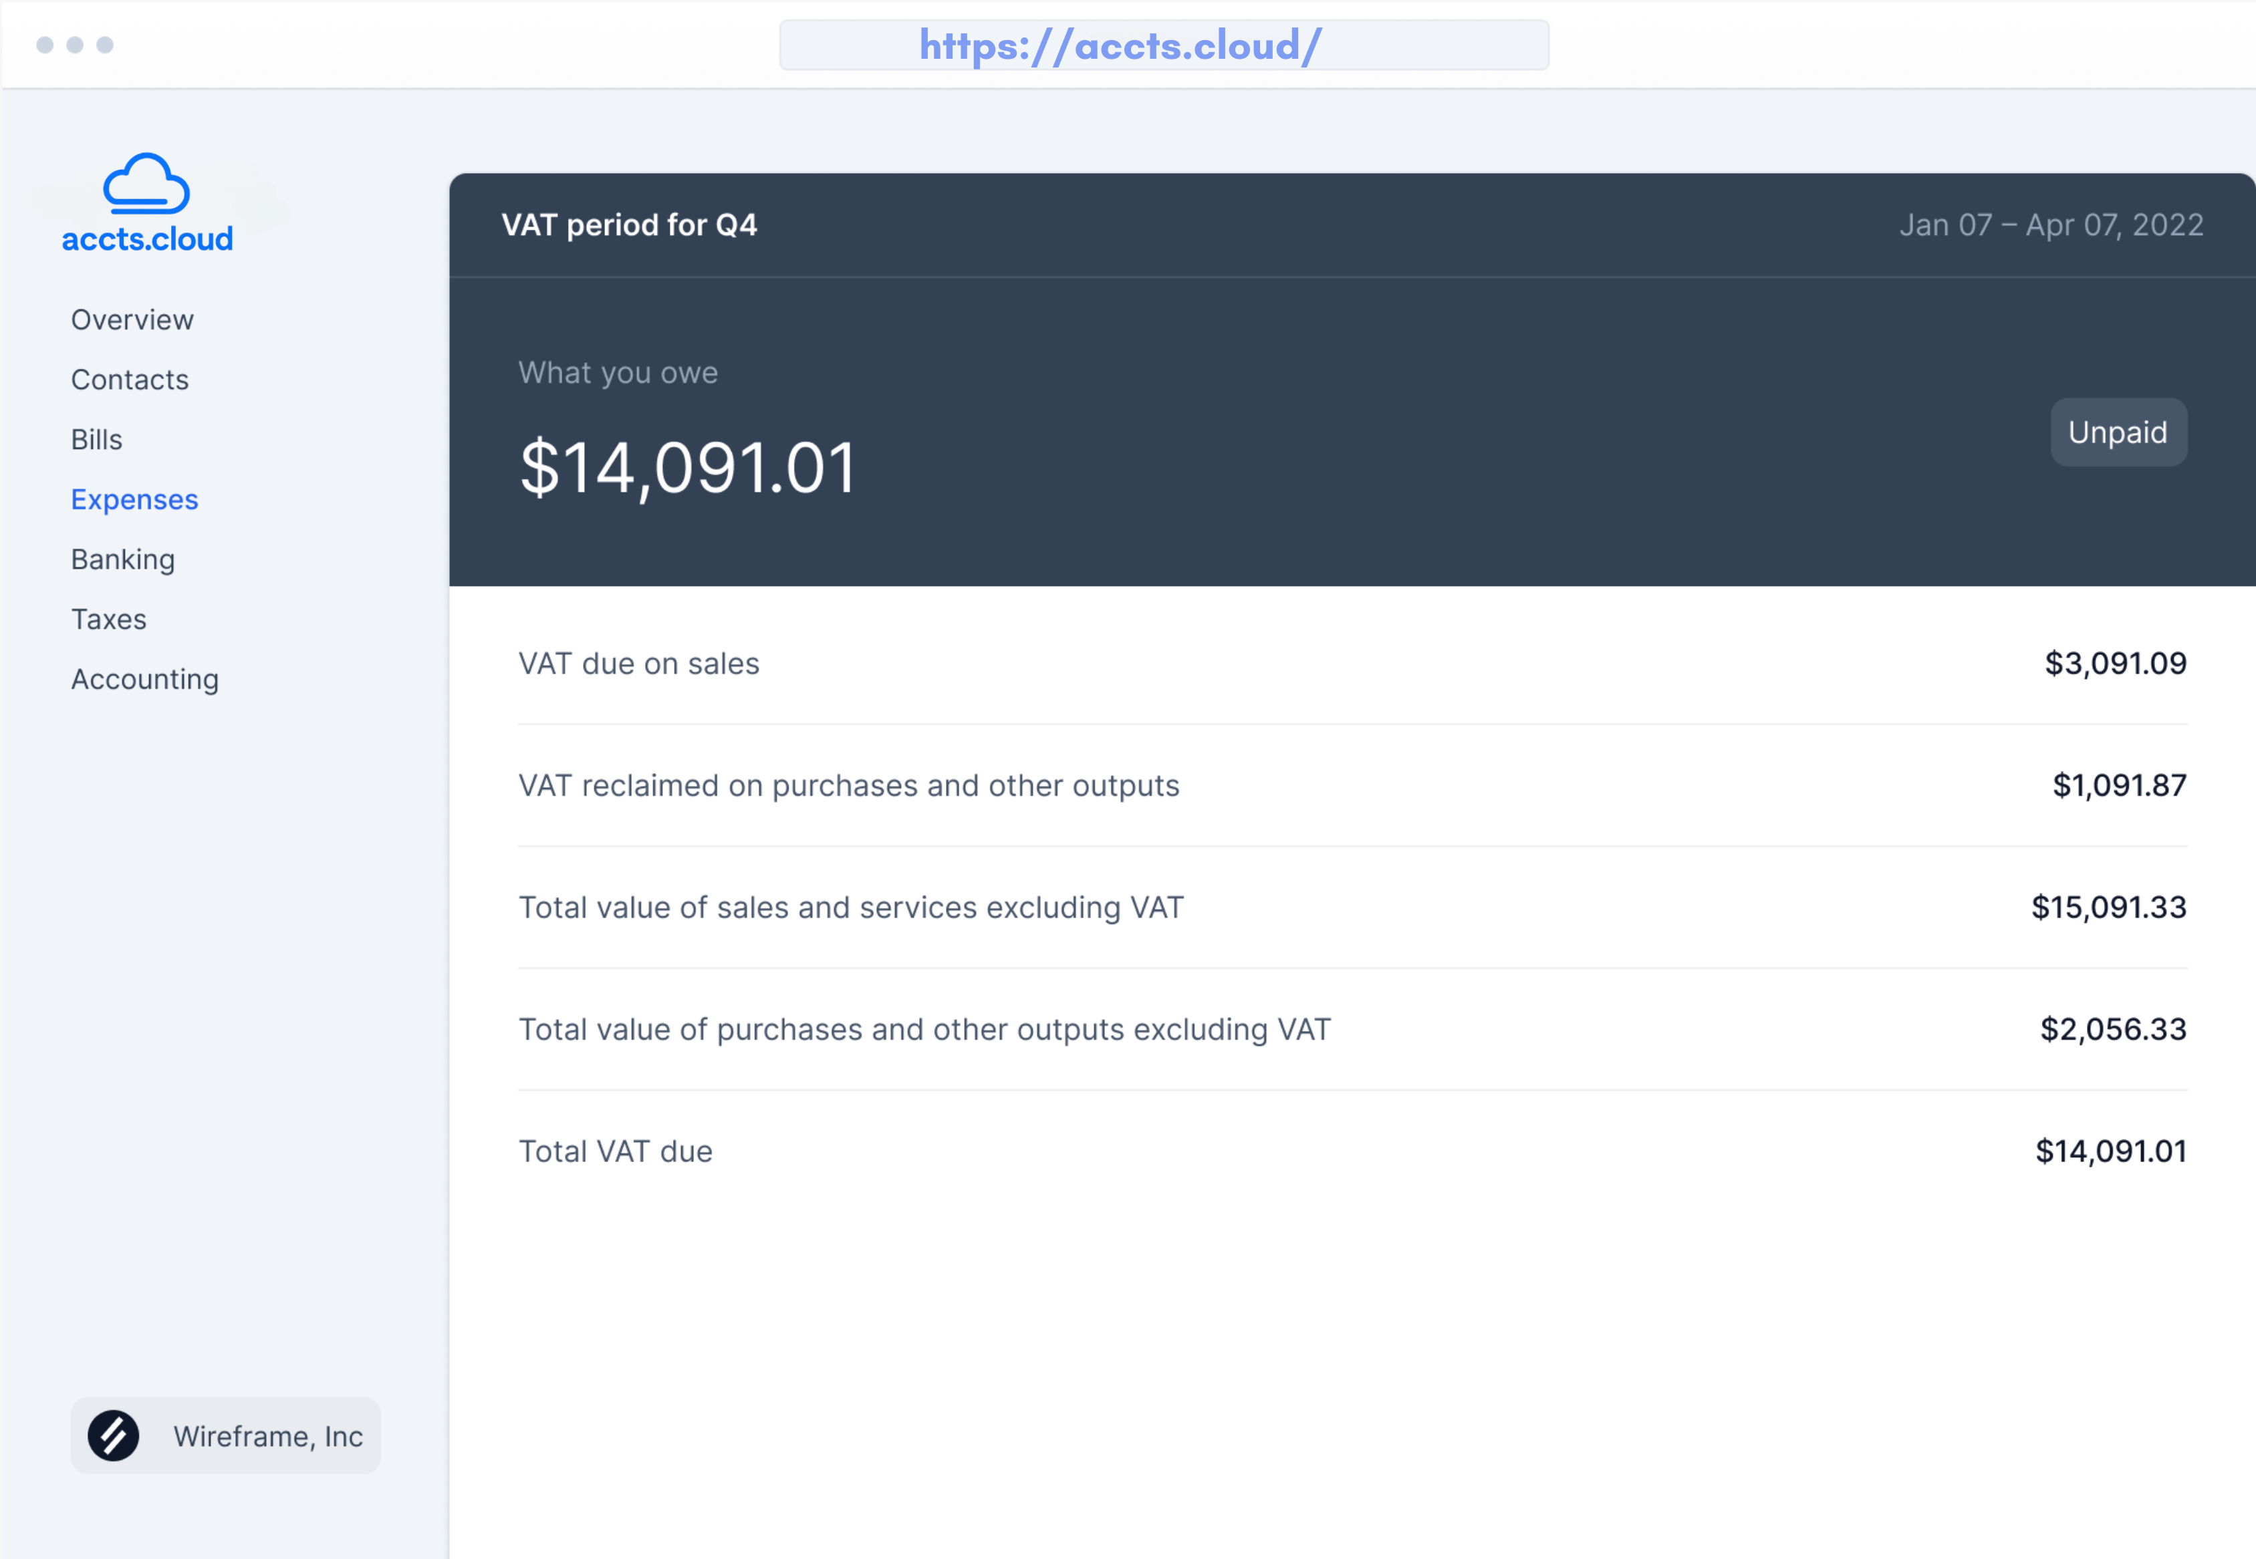
Task: Navigate to Banking in sidebar
Action: (122, 559)
